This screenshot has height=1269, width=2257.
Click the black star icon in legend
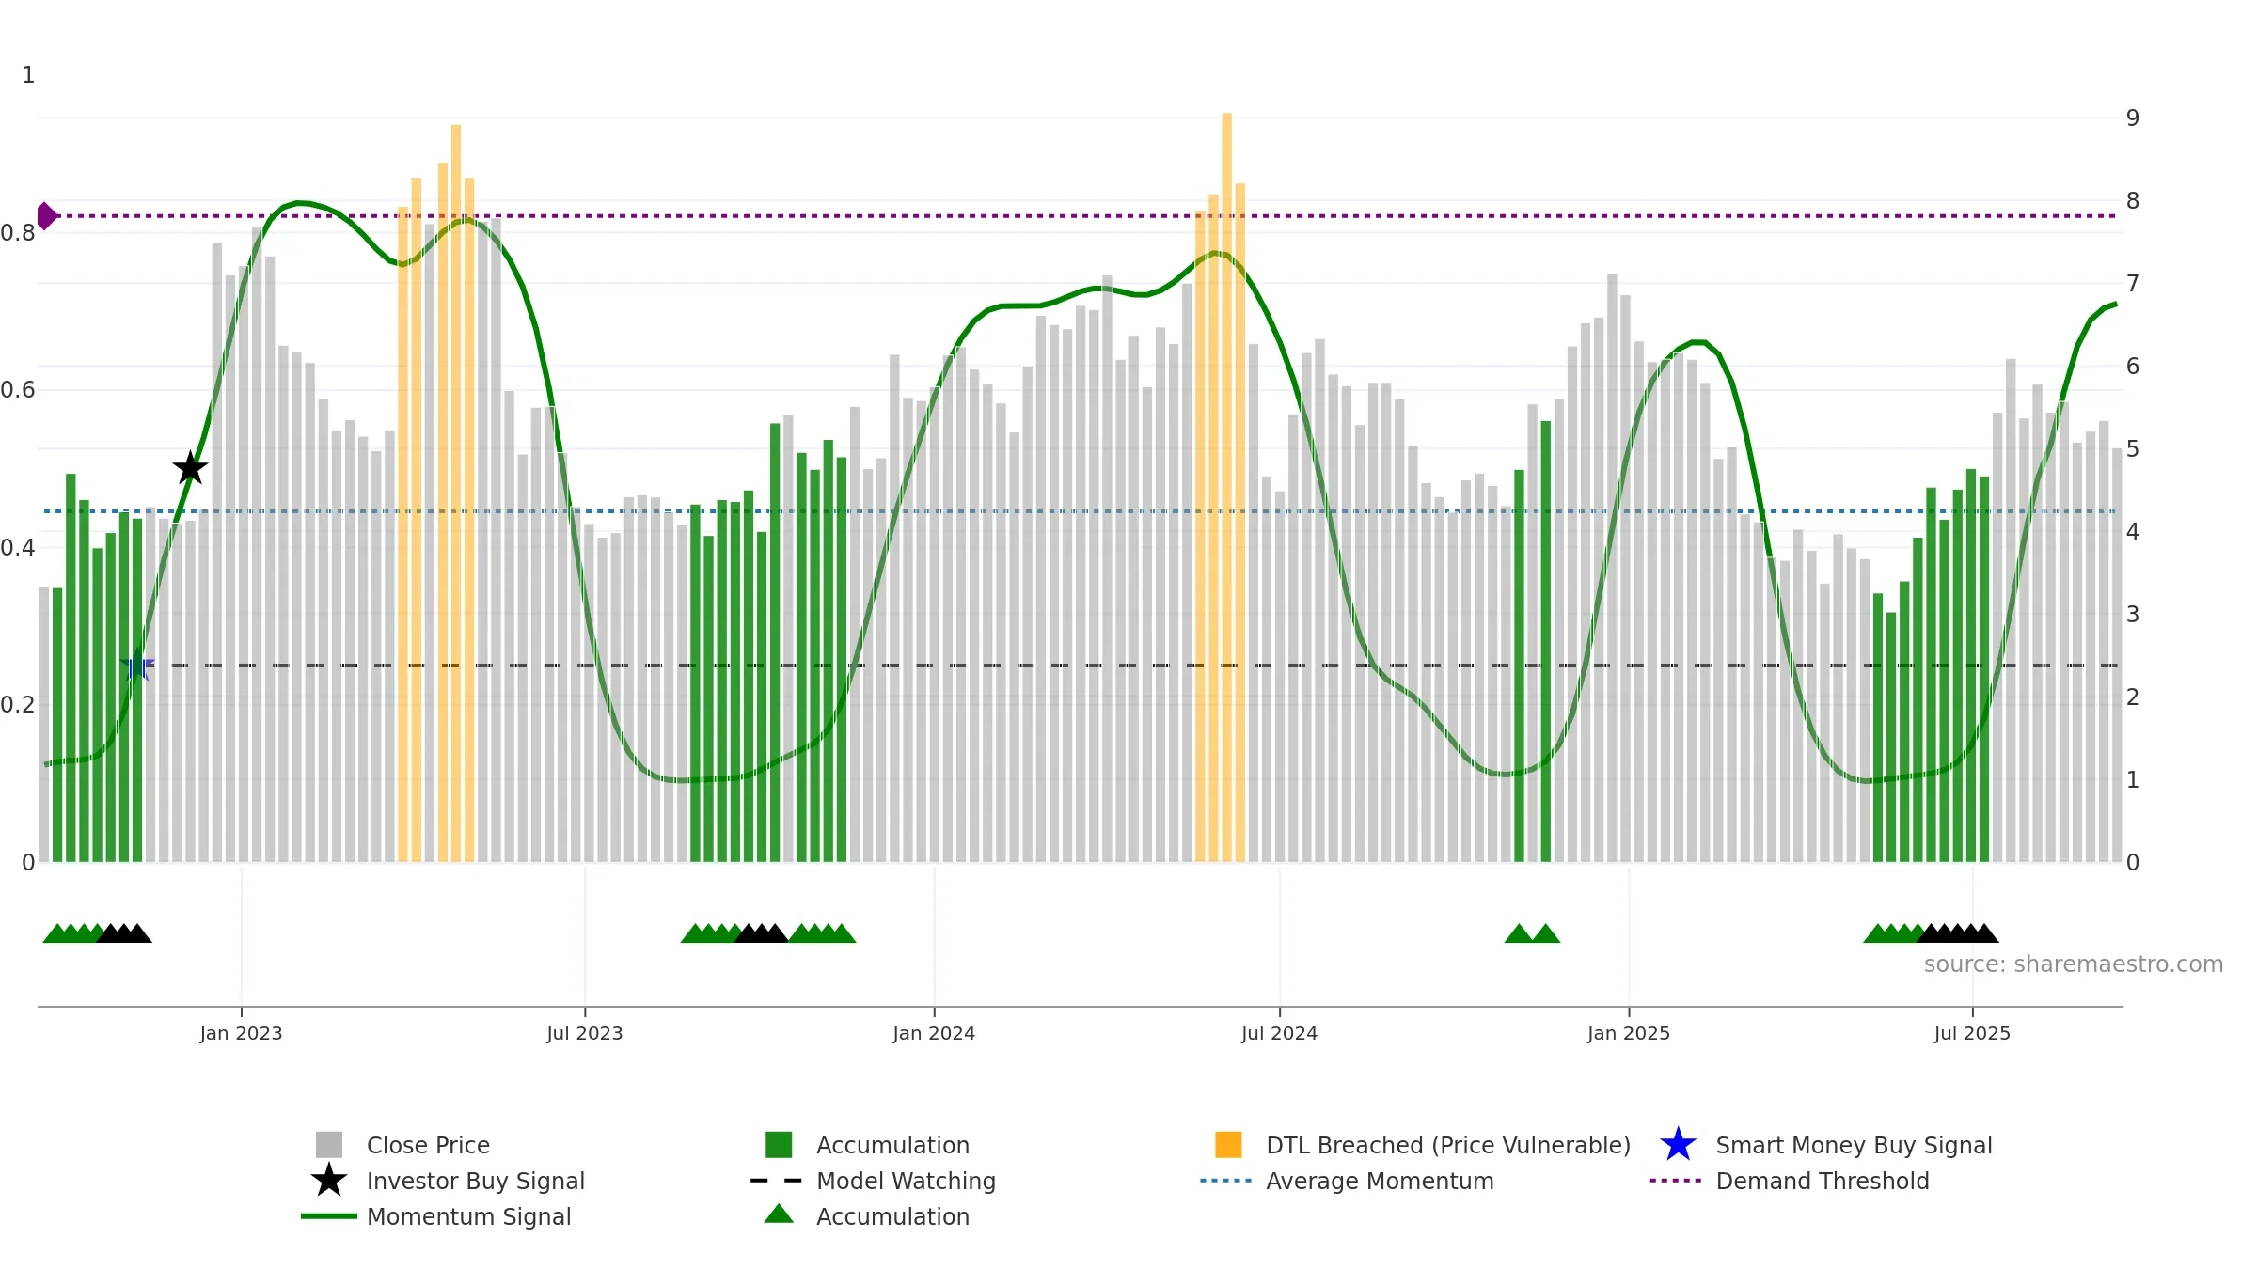(x=329, y=1180)
